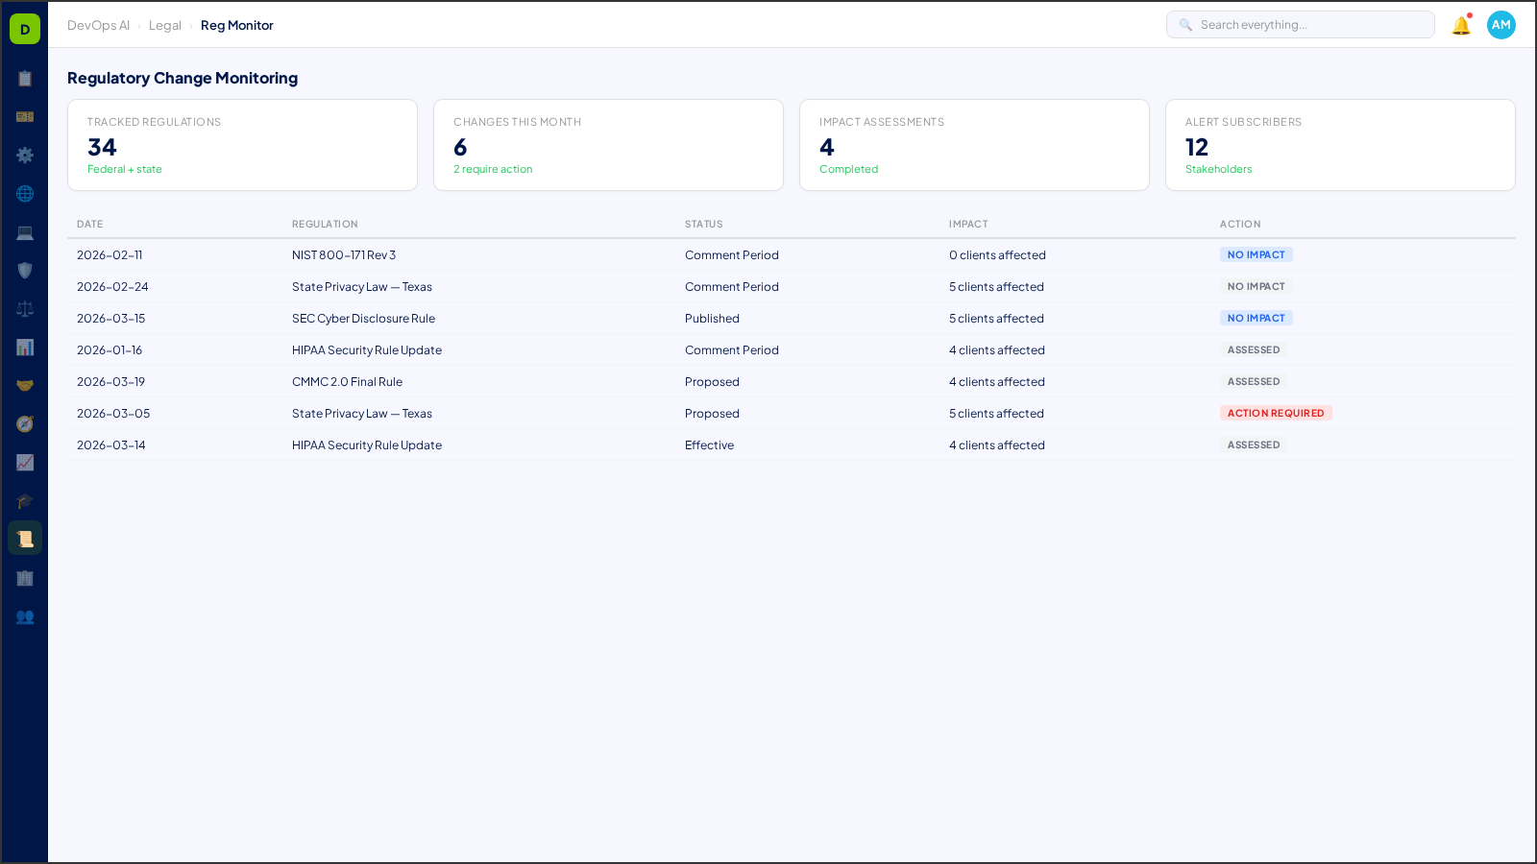Select Legal in the breadcrumb trail

pyautogui.click(x=164, y=25)
